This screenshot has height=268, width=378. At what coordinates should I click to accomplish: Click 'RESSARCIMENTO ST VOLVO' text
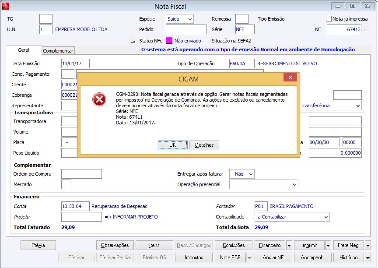[x=287, y=63]
